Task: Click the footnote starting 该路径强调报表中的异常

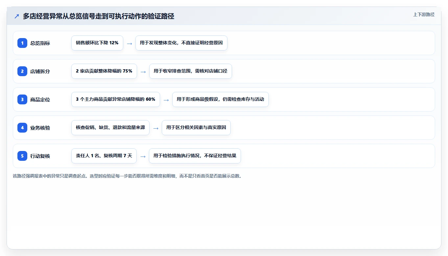Action: 128,176
